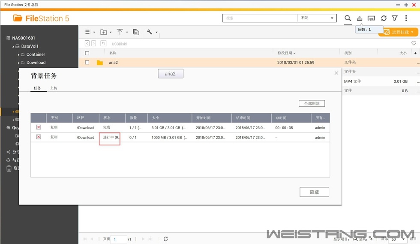Close the background tasks dialog with X

(x=336, y=73)
